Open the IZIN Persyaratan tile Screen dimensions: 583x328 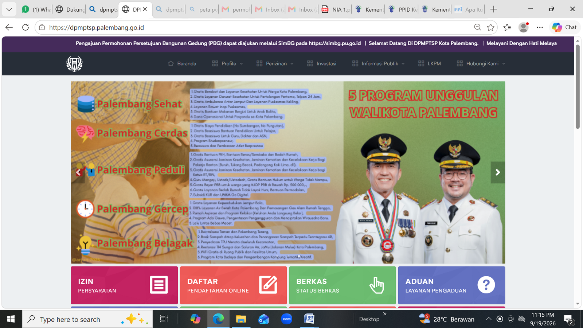click(x=124, y=285)
